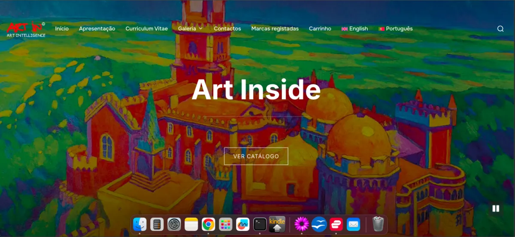Click the VER CATÁLOGO button

click(x=256, y=156)
